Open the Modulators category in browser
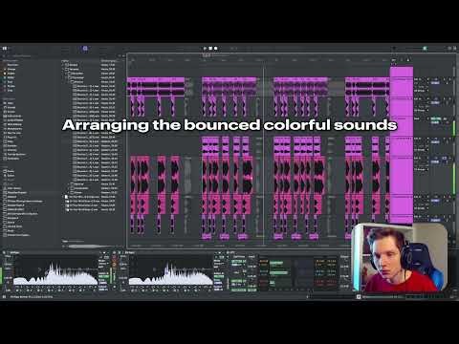 [12, 129]
